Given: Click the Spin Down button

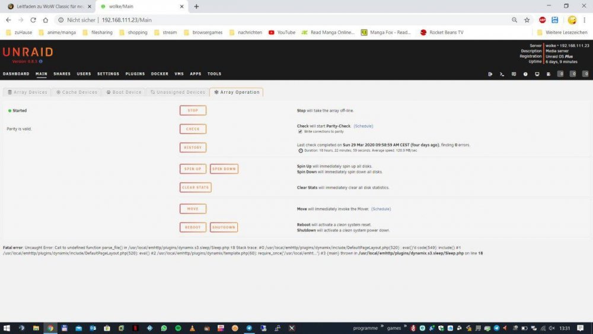Looking at the screenshot, I should (x=224, y=168).
